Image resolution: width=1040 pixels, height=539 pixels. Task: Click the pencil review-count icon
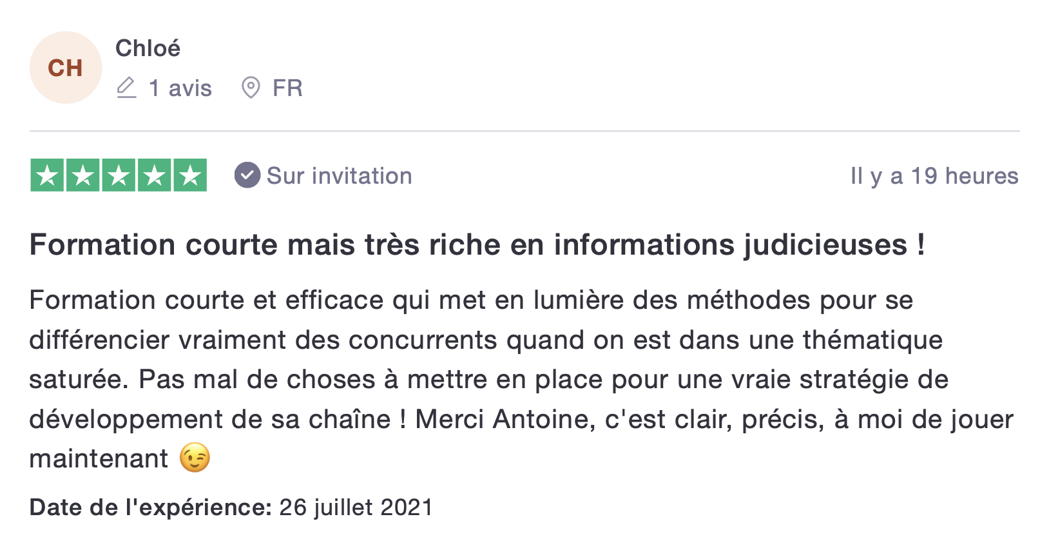pos(126,88)
